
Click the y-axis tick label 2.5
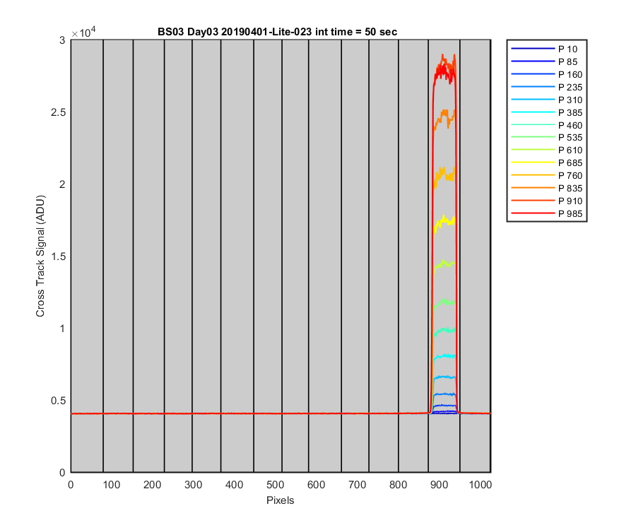click(58, 112)
